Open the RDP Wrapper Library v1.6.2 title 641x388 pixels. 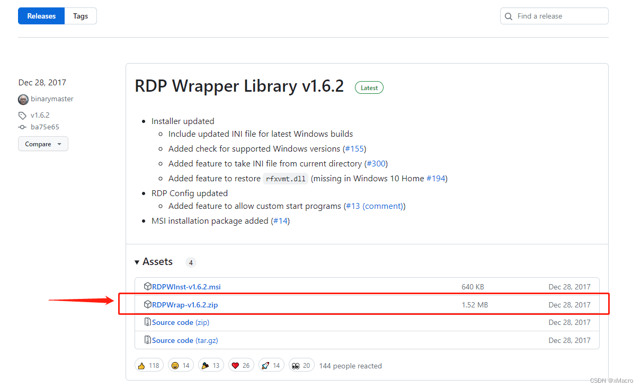(239, 86)
